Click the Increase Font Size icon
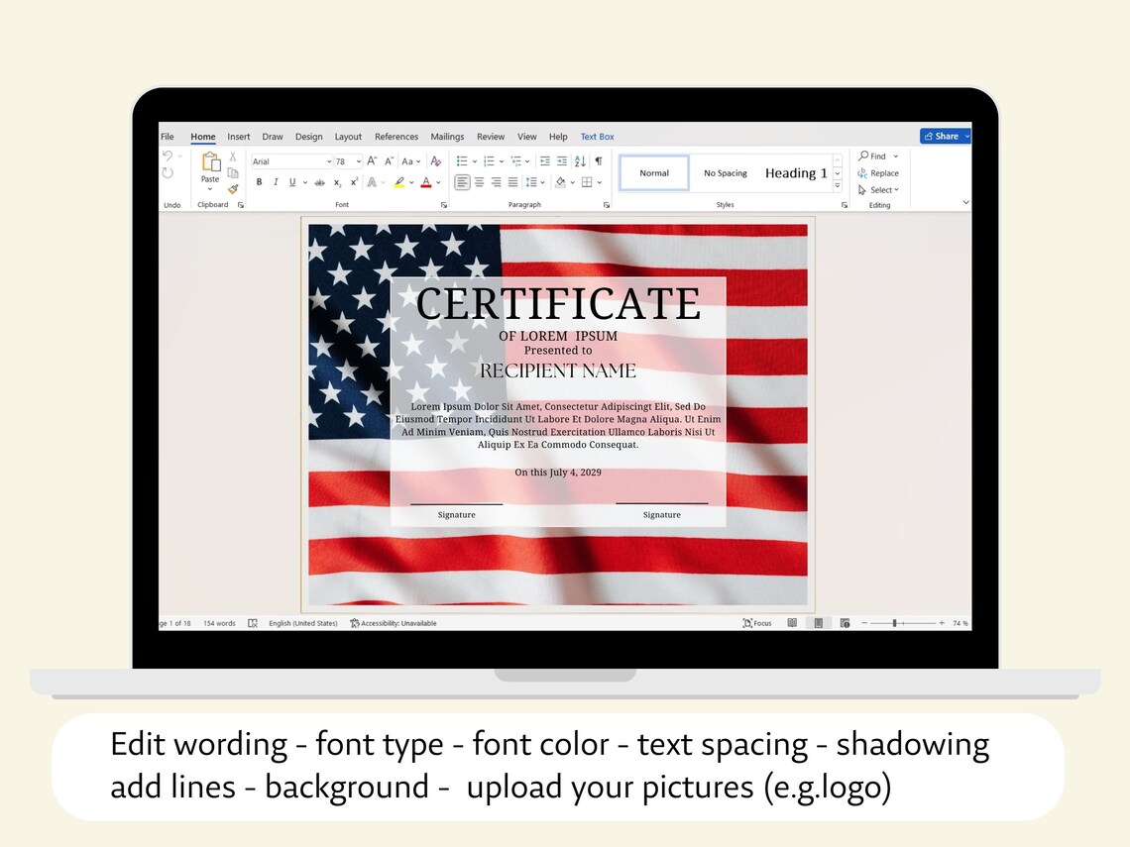This screenshot has height=847, width=1130. [x=372, y=160]
